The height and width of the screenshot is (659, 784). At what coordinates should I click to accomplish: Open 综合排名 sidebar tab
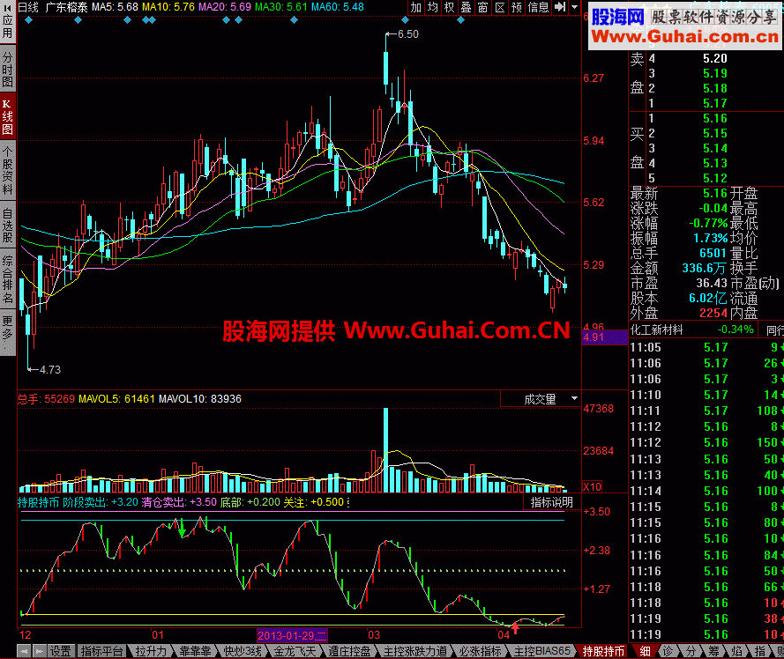coord(8,280)
